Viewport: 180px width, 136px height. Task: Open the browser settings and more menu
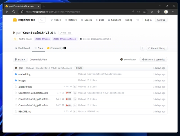pyautogui.click(x=173, y=12)
